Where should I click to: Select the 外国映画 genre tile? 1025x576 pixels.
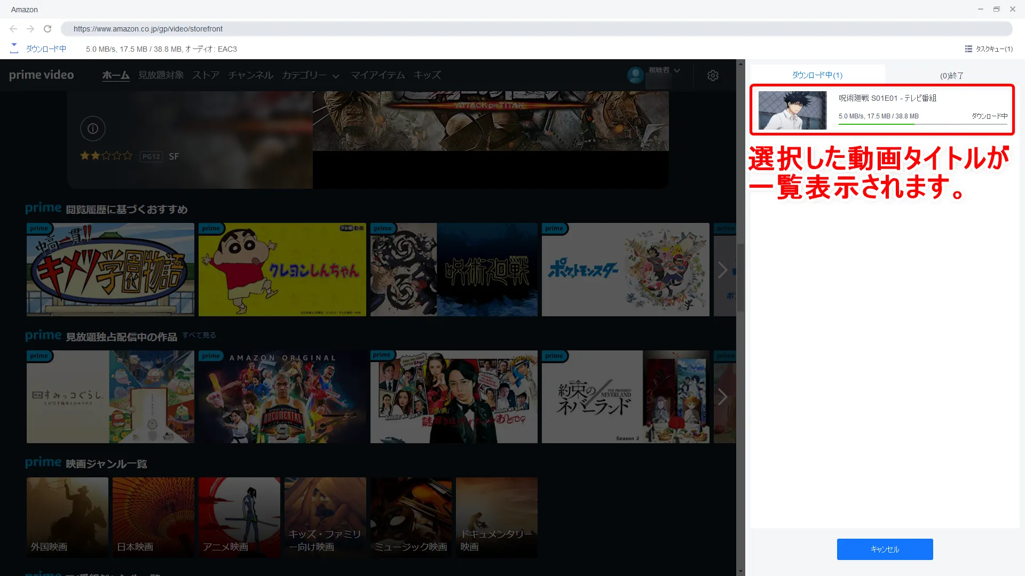[67, 517]
